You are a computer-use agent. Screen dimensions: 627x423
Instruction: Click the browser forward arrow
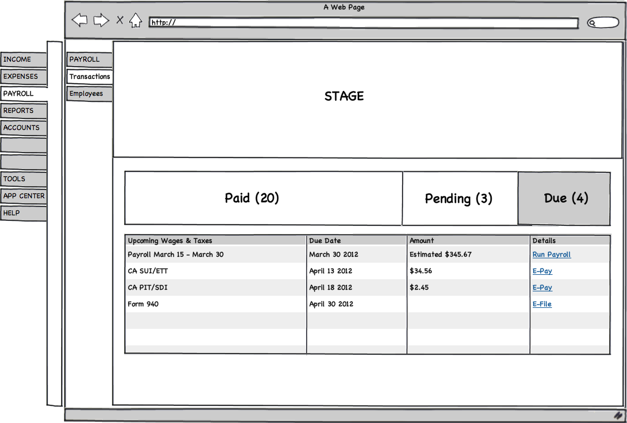(x=101, y=20)
